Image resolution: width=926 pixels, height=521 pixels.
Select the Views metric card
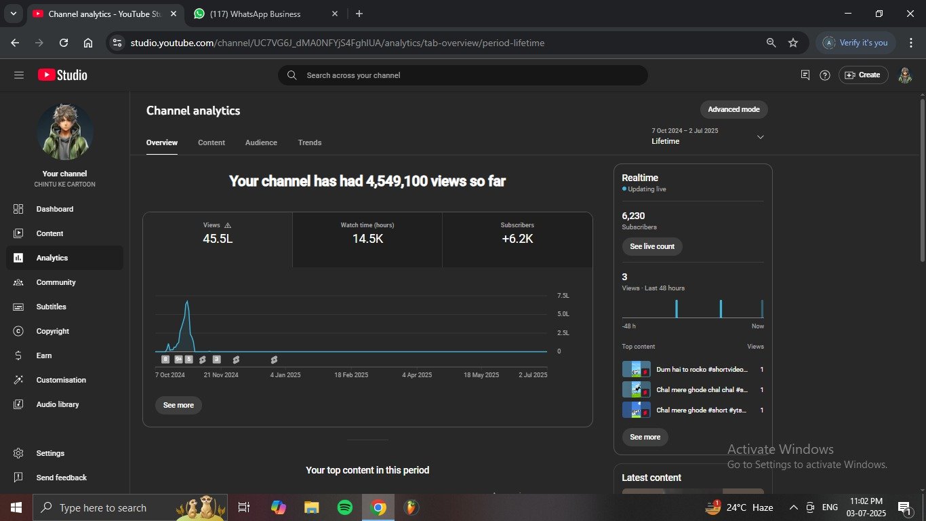pos(218,239)
